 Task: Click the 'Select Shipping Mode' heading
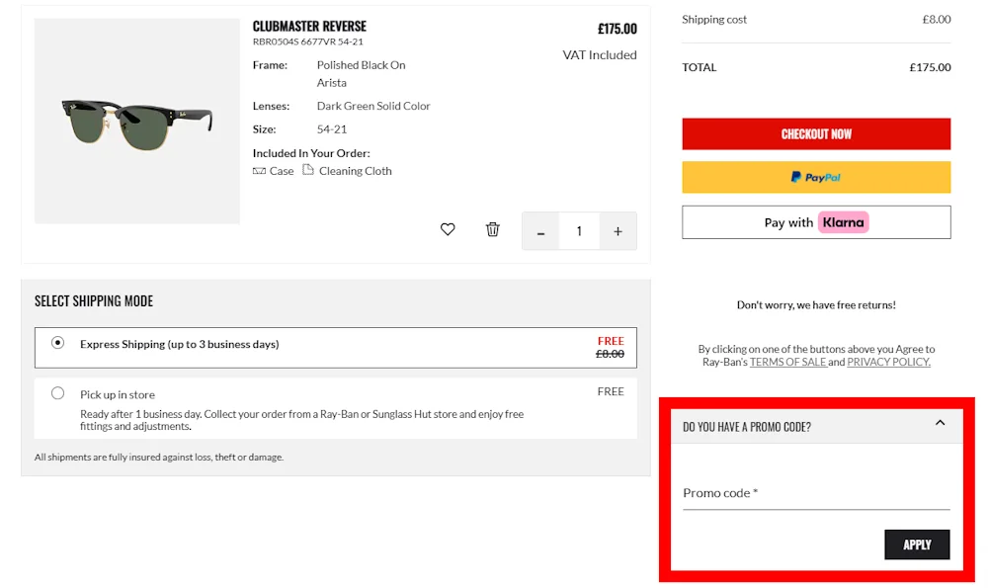pos(94,301)
